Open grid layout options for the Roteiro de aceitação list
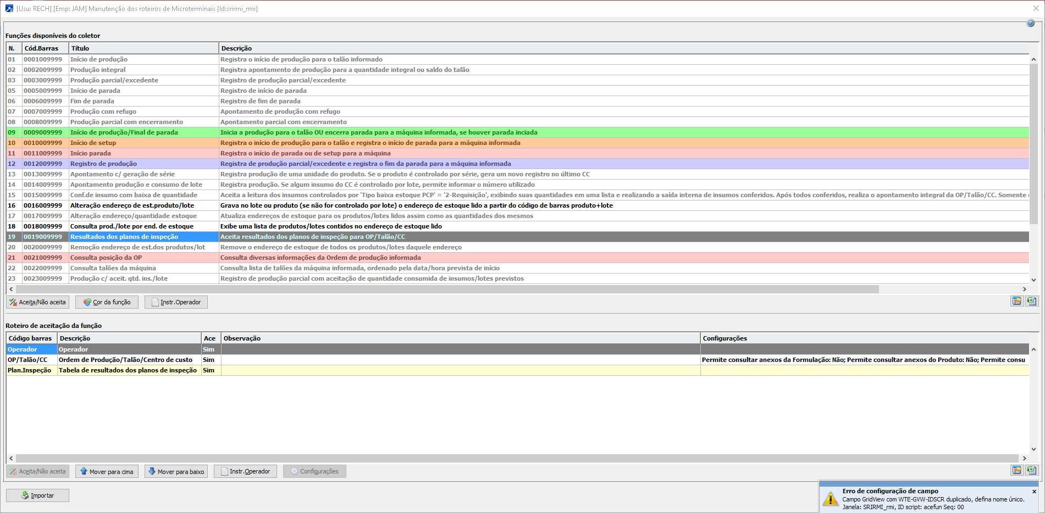This screenshot has height=513, width=1045. coord(1016,470)
